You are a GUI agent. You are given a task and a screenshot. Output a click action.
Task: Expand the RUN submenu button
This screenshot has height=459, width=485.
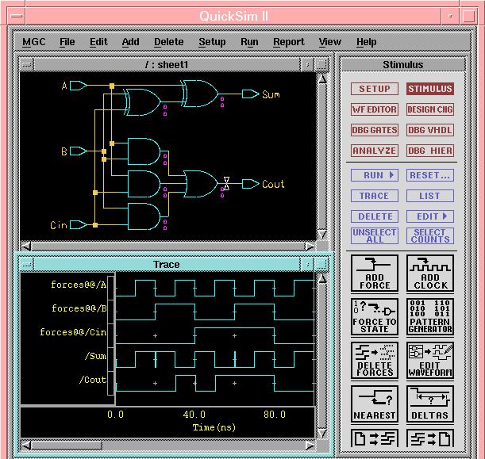tap(374, 175)
